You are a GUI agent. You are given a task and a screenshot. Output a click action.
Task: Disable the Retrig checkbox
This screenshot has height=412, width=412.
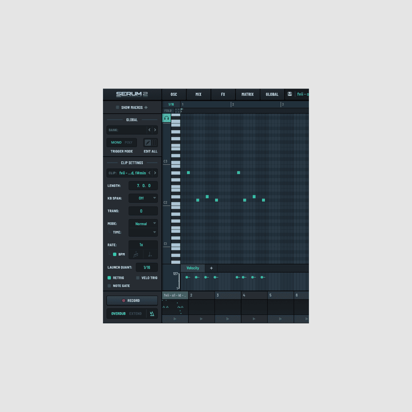point(109,278)
